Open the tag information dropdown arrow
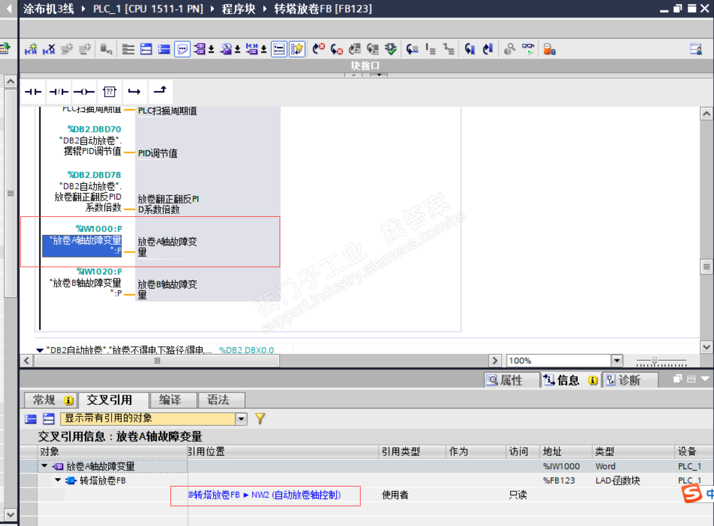Viewport: 714px width, 526px height. tap(238, 49)
